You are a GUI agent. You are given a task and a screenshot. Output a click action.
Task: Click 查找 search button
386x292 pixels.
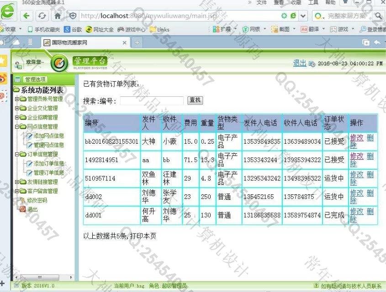195,100
